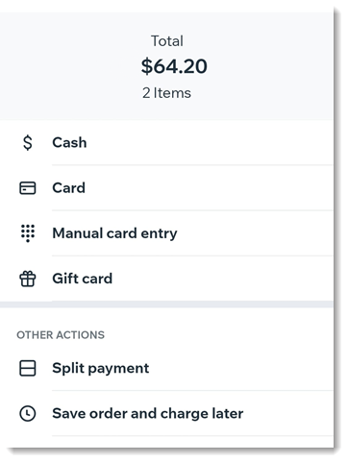348x462 pixels.
Task: Click the 2 Items count text
Action: point(166,93)
